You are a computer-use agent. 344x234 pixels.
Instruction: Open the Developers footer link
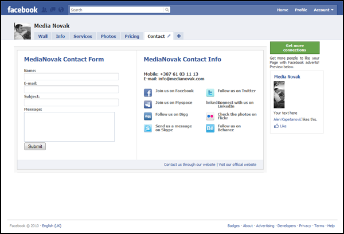pyautogui.click(x=287, y=225)
